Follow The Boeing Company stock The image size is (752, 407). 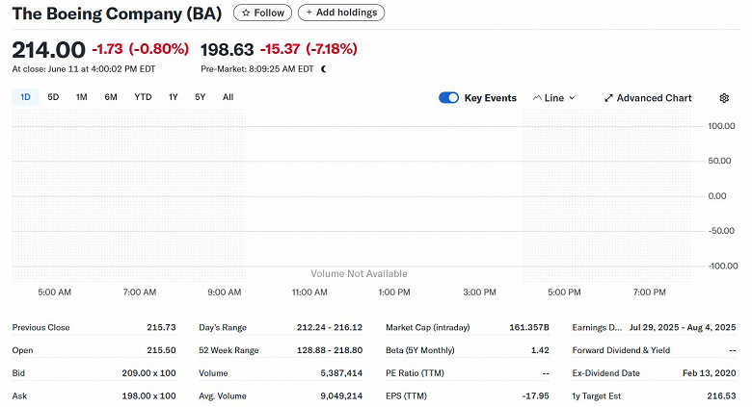[x=263, y=13]
